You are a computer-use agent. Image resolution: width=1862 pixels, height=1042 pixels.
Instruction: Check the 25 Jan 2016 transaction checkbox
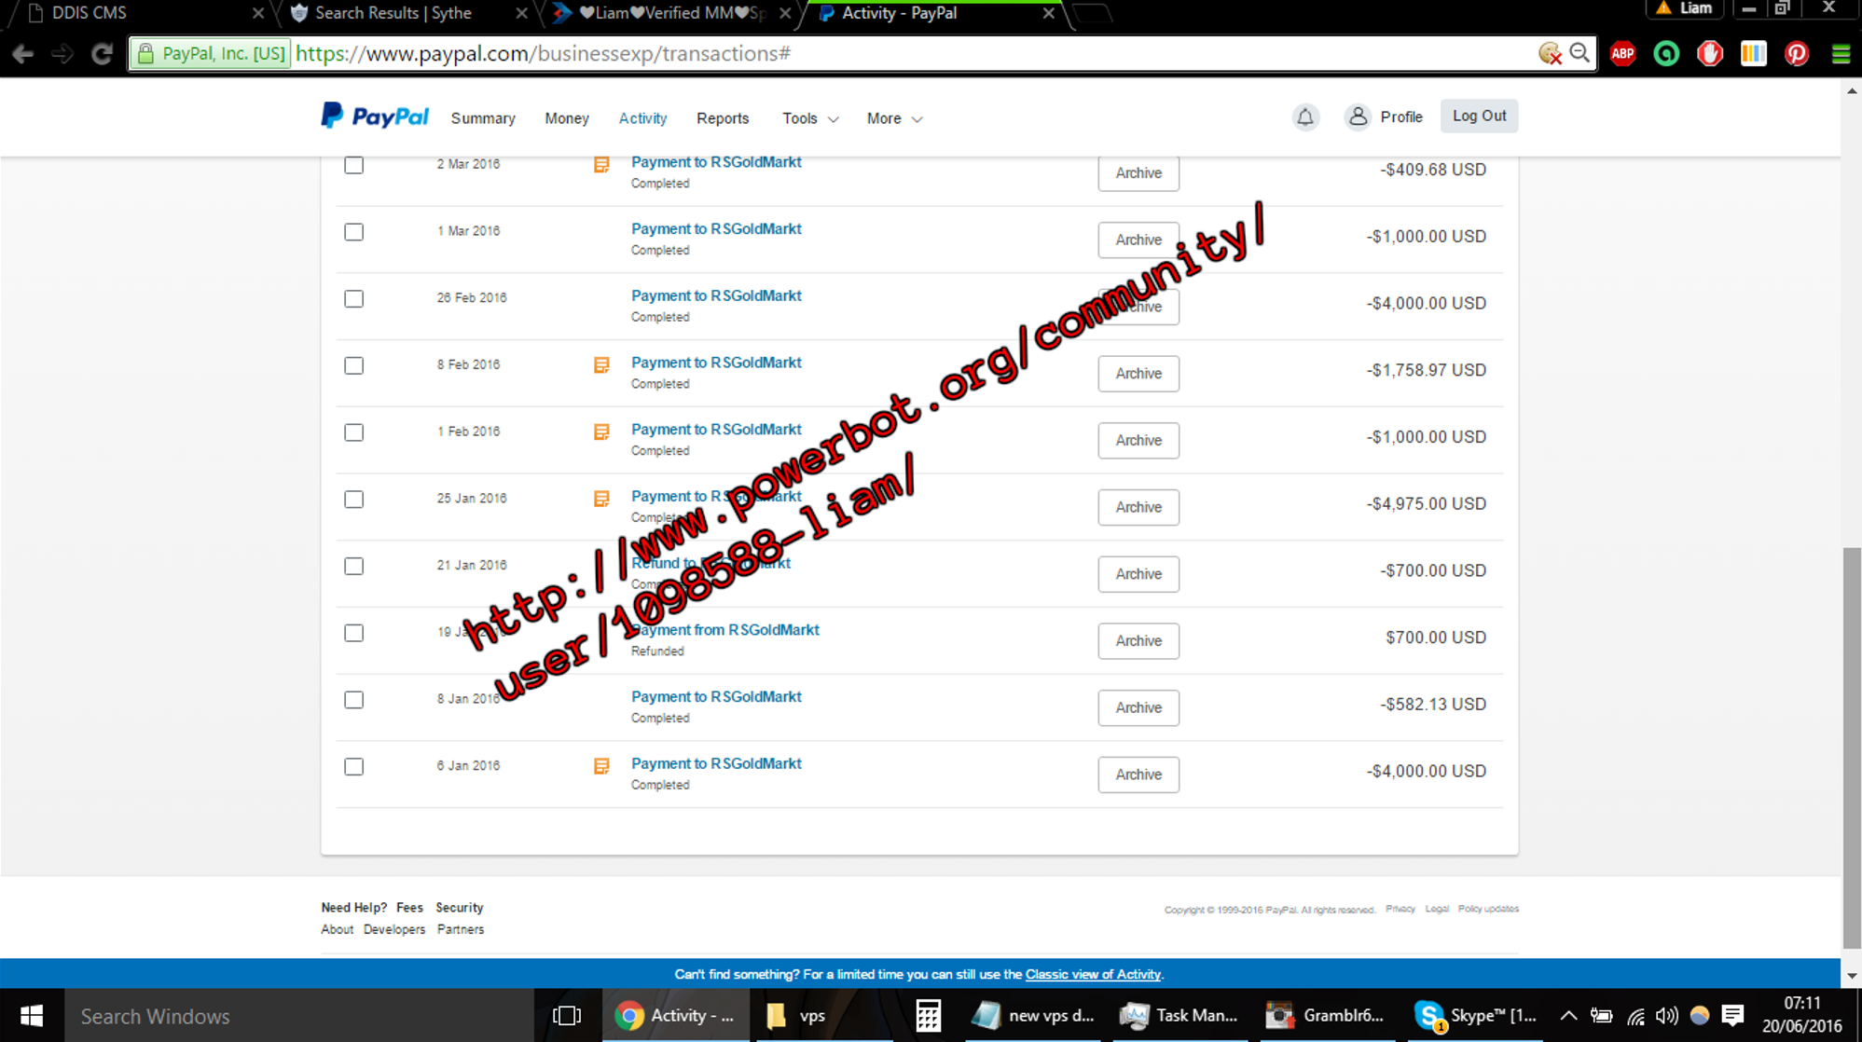pos(353,500)
